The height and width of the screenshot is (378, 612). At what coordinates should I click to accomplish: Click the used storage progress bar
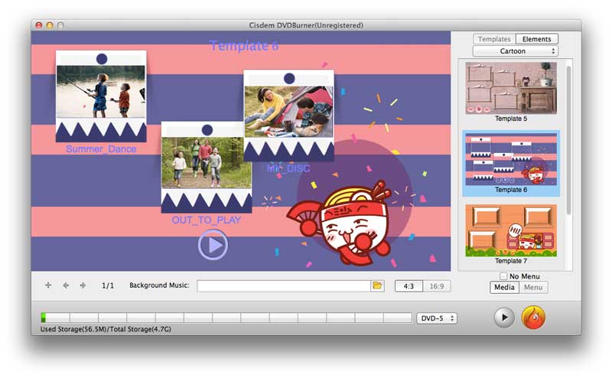click(226, 318)
